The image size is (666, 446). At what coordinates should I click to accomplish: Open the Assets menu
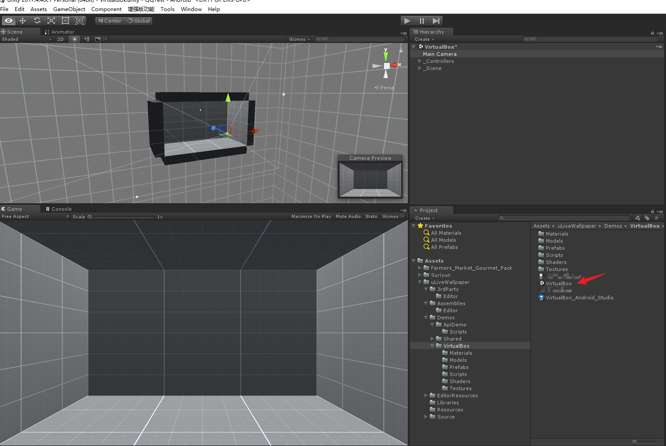39,9
